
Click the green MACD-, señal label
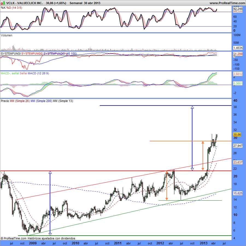point(10,73)
